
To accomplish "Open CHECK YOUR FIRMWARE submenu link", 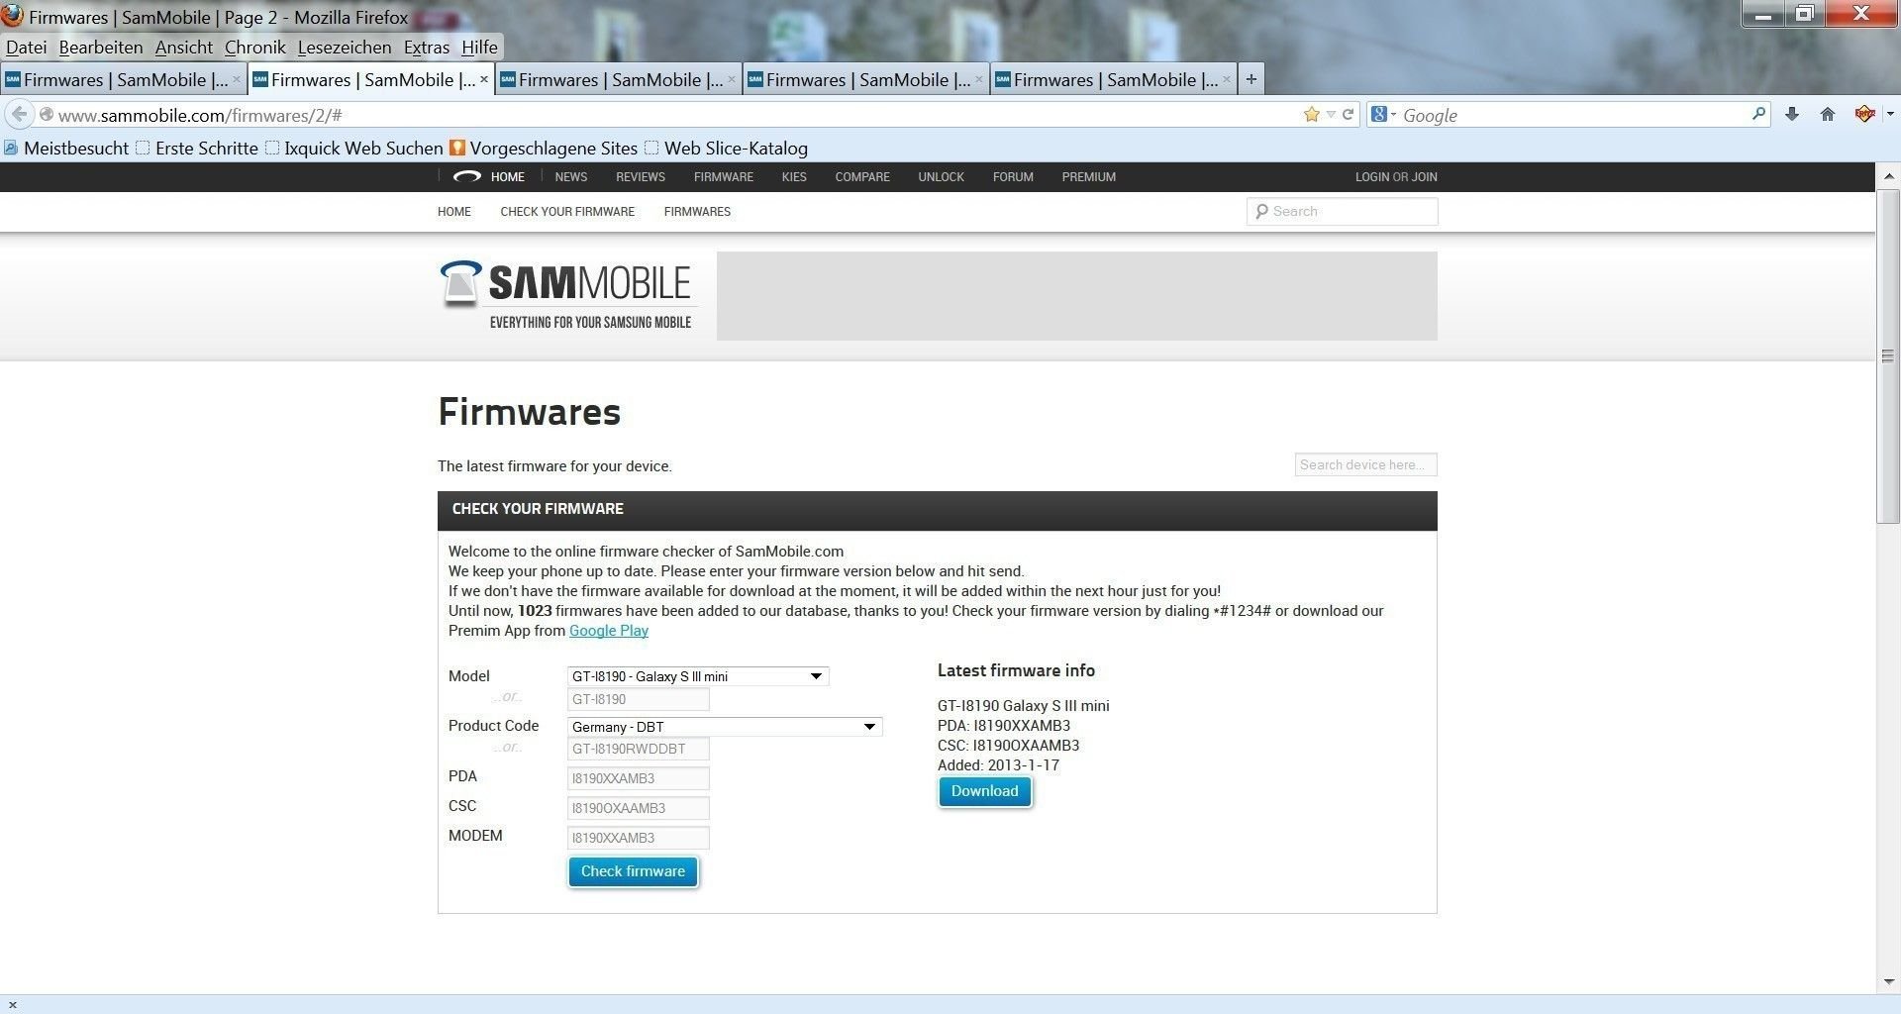I will pos(567,212).
